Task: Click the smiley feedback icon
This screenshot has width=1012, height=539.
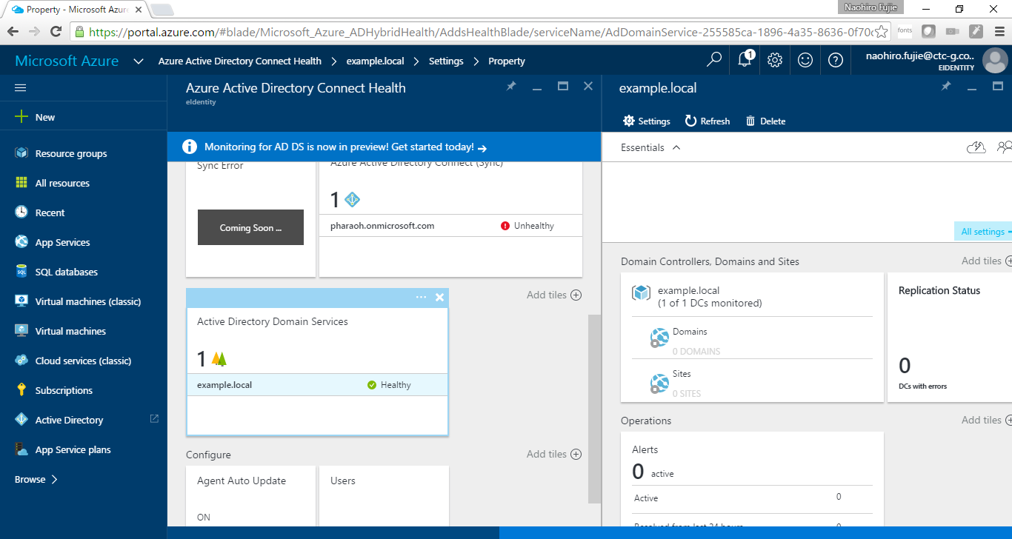Action: (x=805, y=61)
